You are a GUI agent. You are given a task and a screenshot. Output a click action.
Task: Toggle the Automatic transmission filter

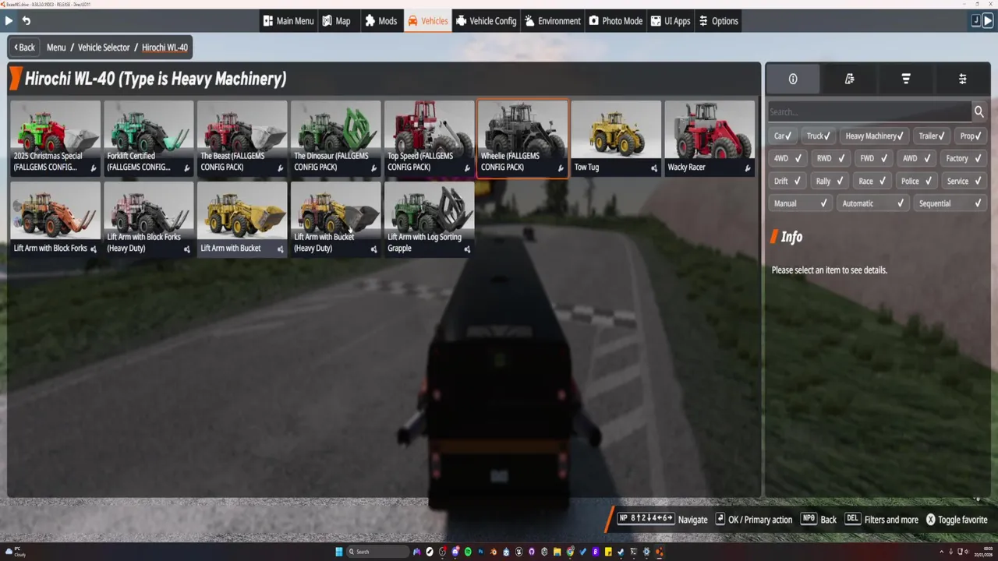pos(873,203)
